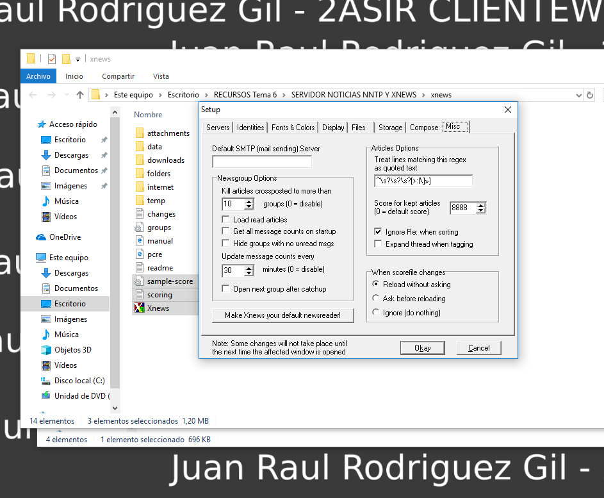This screenshot has height=498, width=604.
Task: Select the temp folder icon
Action: click(x=140, y=201)
